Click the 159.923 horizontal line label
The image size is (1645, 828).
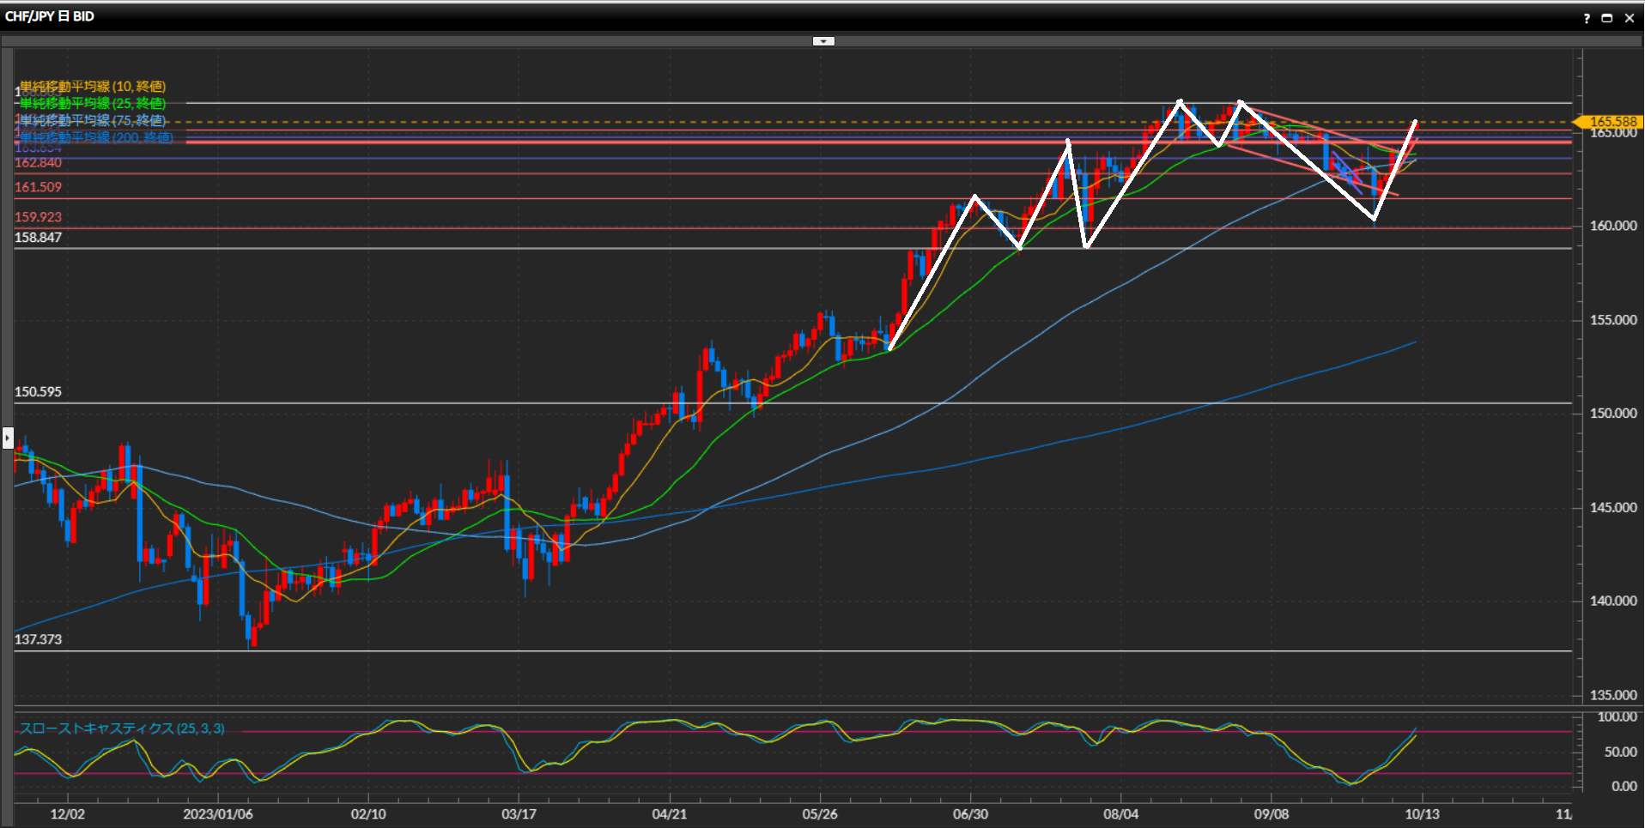click(x=39, y=217)
